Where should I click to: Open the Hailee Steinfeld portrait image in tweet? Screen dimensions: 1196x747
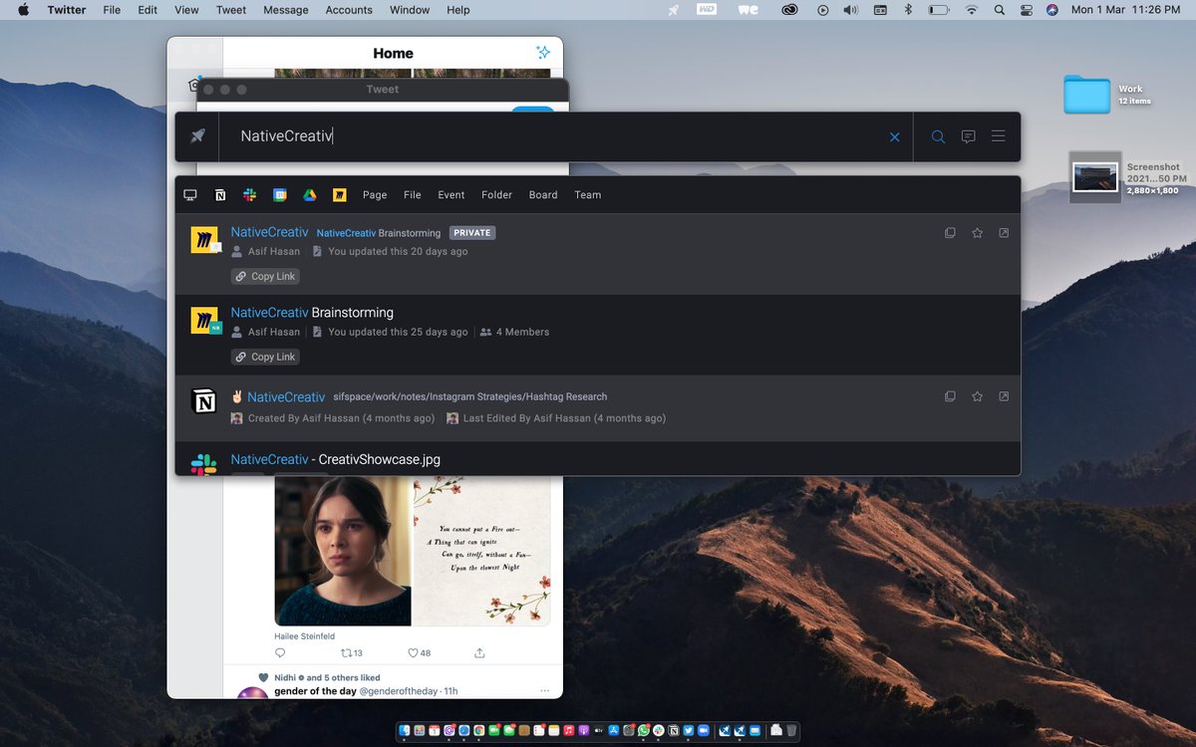(343, 550)
